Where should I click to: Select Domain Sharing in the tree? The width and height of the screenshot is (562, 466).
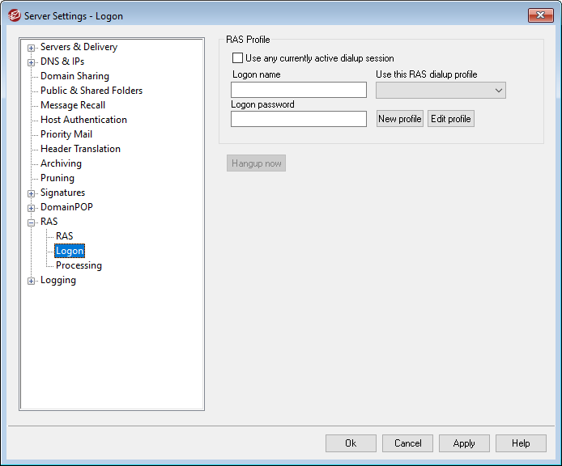(x=75, y=76)
